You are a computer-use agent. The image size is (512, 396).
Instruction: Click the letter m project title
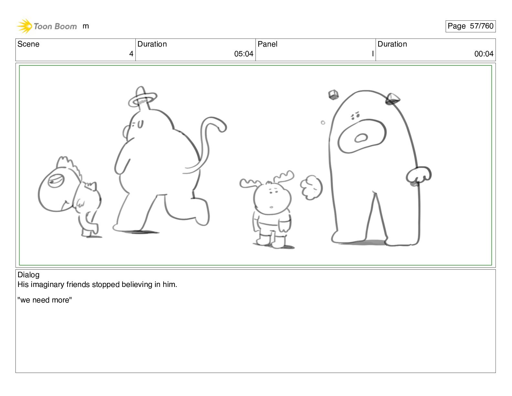pyautogui.click(x=86, y=26)
